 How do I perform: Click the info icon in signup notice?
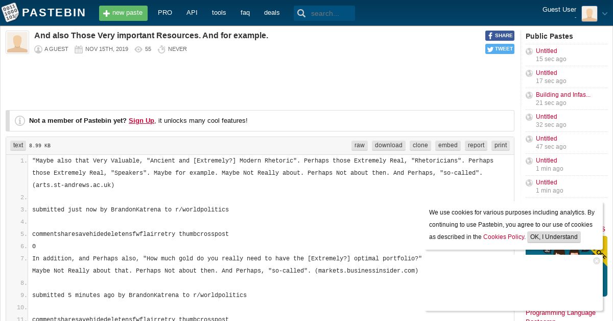[20, 121]
